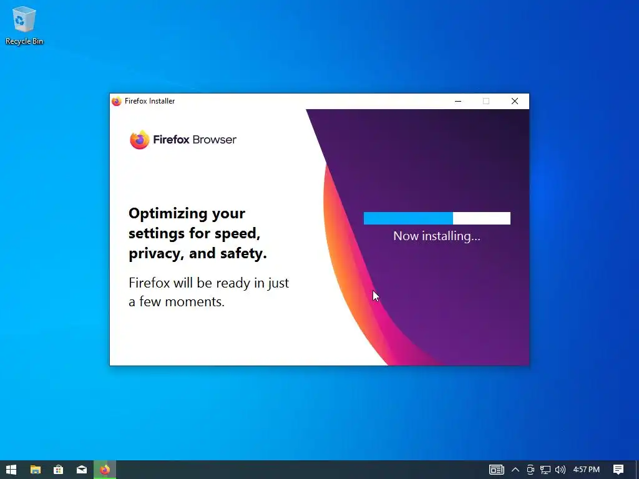Minimize the Firefox Installer window
639x479 pixels.
pyautogui.click(x=458, y=101)
